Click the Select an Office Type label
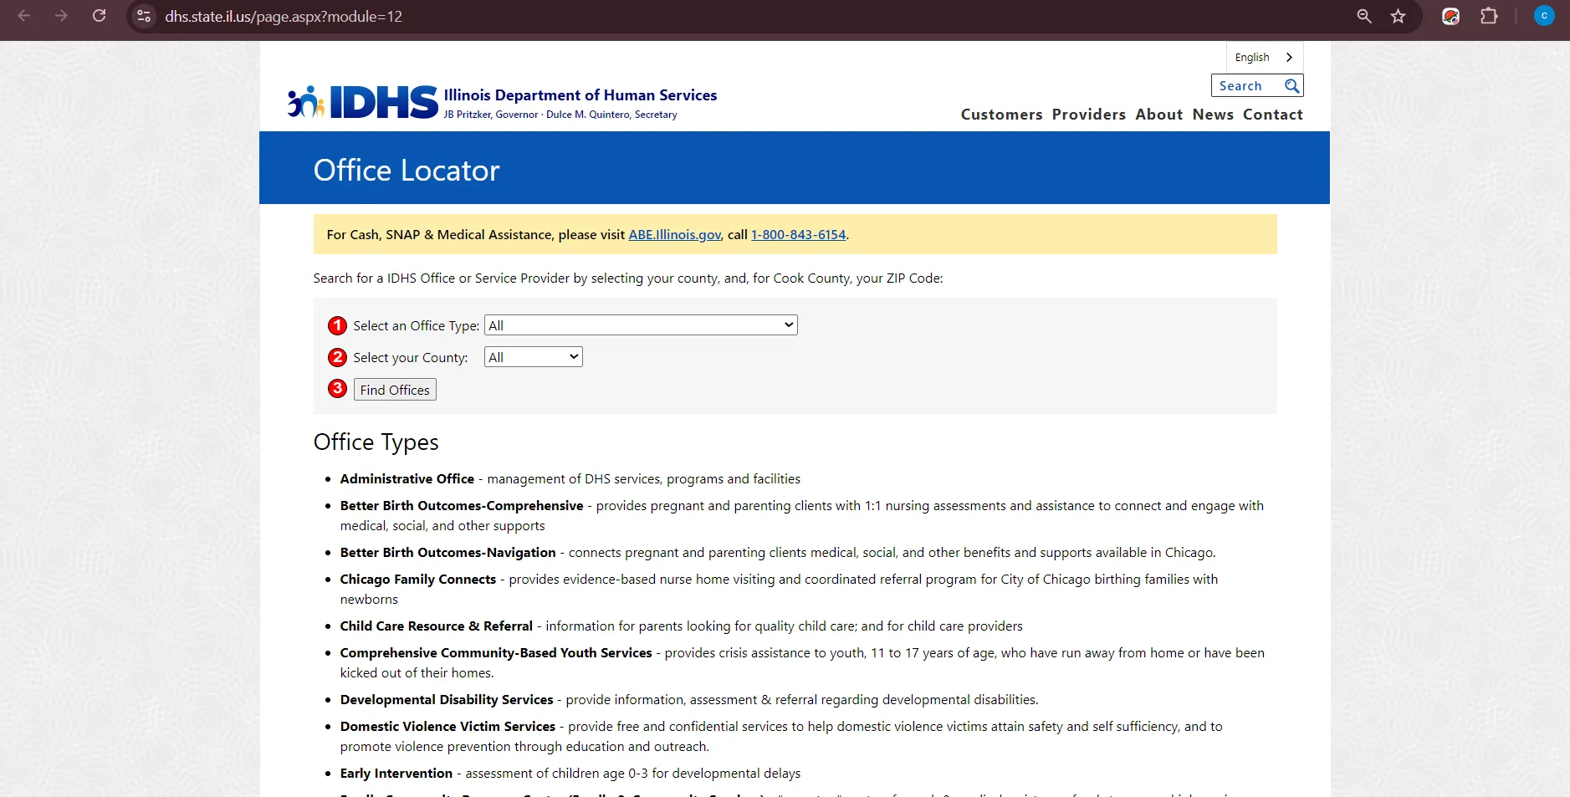The width and height of the screenshot is (1570, 797). coord(416,325)
